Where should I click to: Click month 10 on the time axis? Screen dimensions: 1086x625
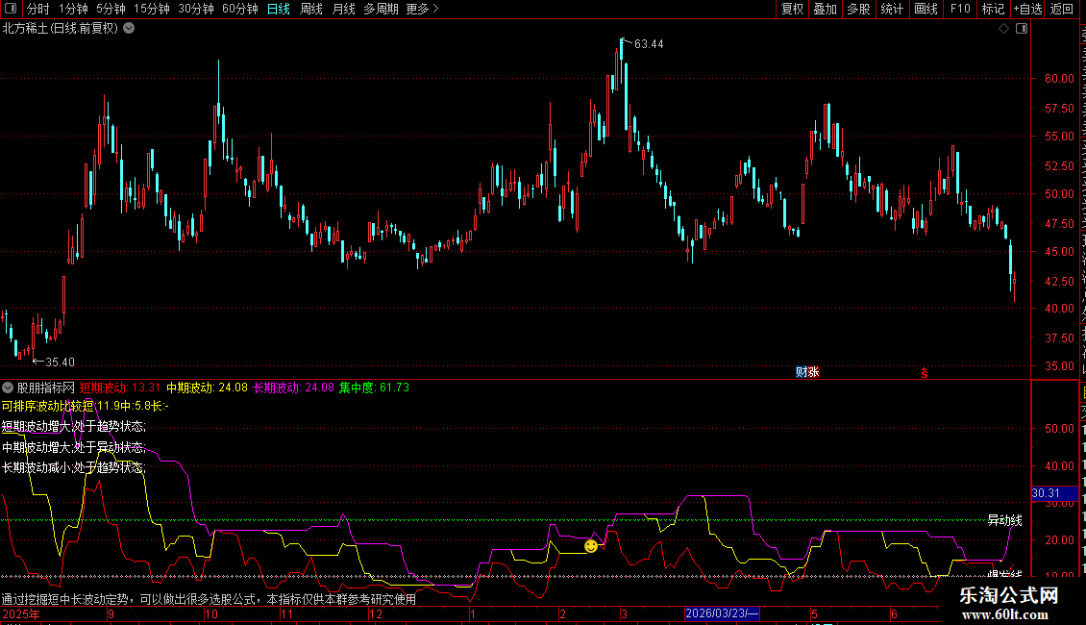pyautogui.click(x=211, y=613)
